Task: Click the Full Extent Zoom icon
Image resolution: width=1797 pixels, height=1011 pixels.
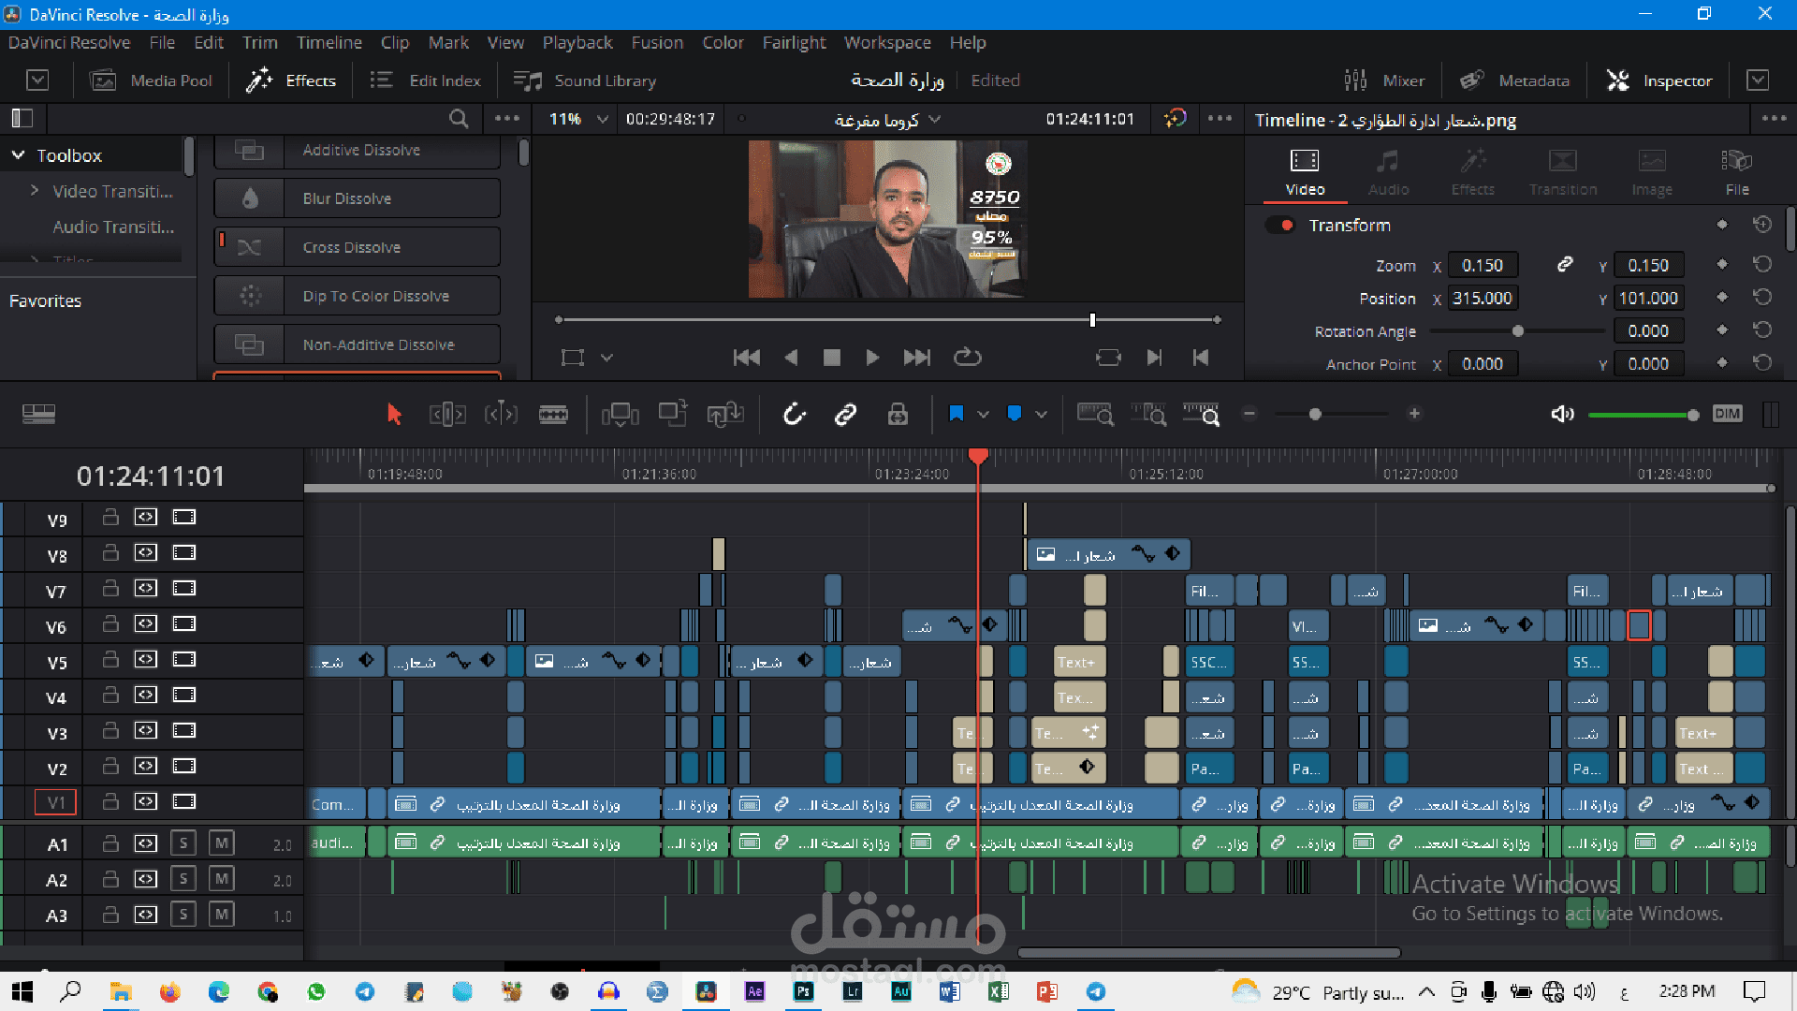Action: pos(1094,414)
